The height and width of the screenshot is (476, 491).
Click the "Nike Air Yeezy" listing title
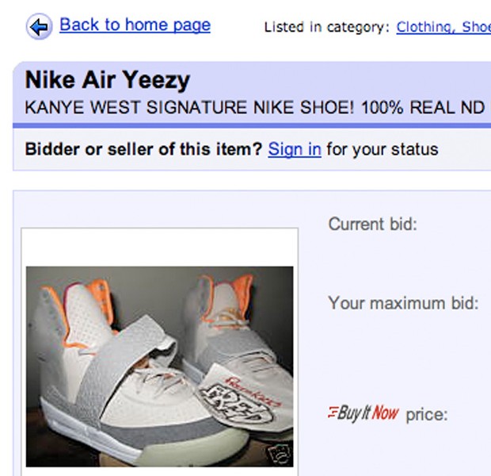coord(108,81)
